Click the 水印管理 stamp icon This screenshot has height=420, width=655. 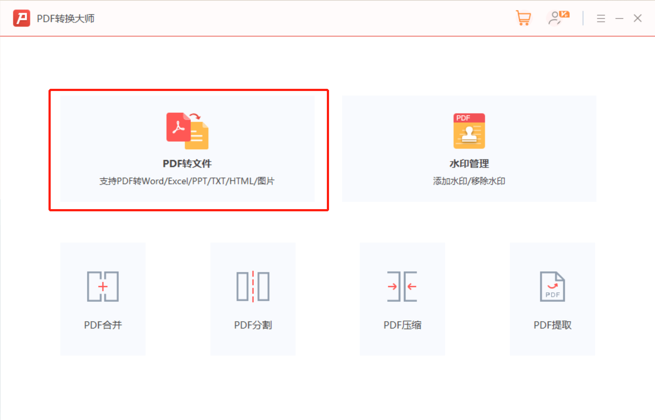coord(469,131)
